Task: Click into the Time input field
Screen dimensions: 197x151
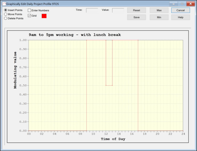Action: coord(92,10)
